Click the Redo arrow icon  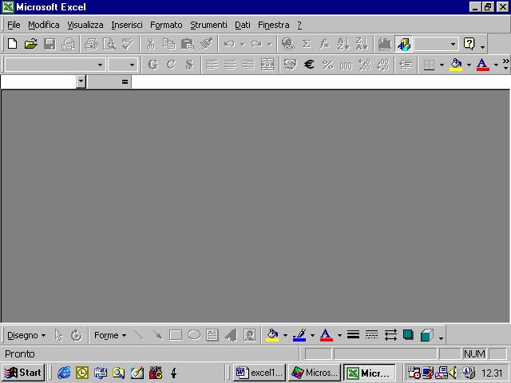coord(256,44)
